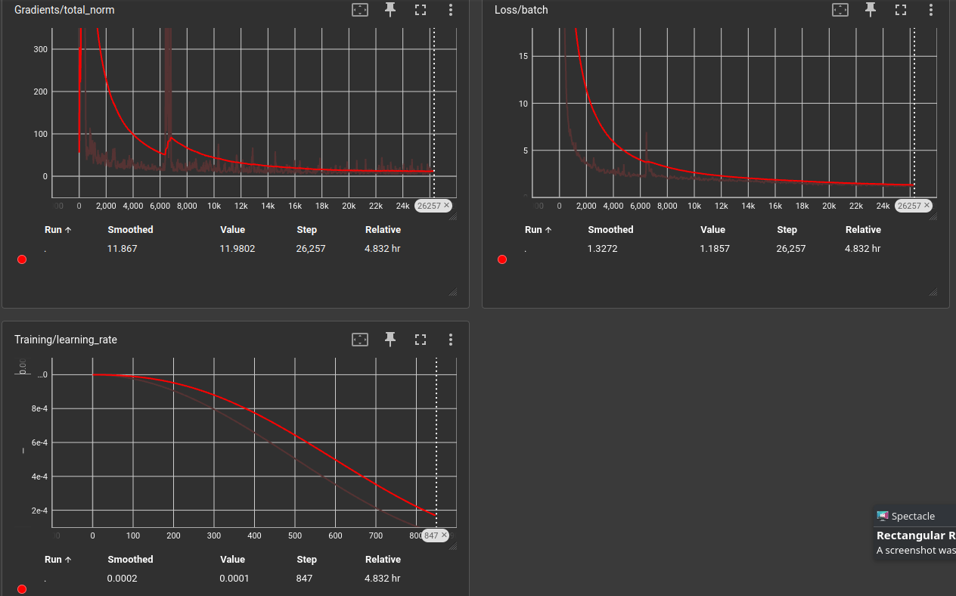Fit domain to data in Loss/batch chart
Image resolution: width=956 pixels, height=596 pixels.
840,10
